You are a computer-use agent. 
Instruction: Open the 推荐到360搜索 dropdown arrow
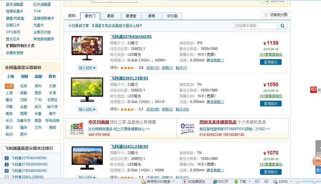[x=174, y=181]
